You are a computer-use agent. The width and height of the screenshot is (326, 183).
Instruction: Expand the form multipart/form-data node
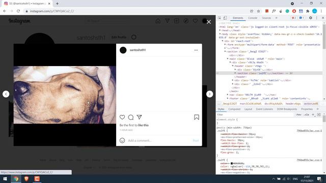[x=225, y=45]
